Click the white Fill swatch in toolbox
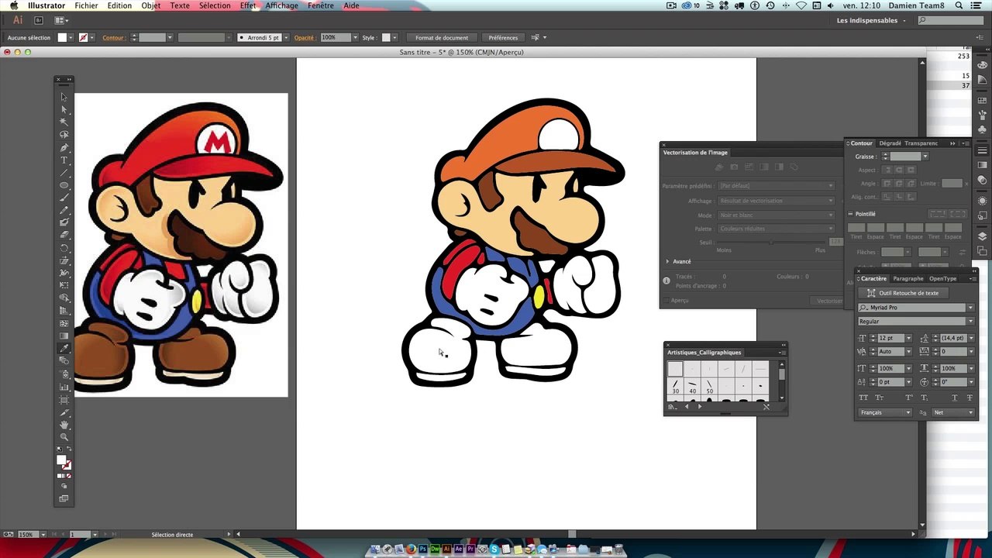The height and width of the screenshot is (558, 992). tap(61, 460)
